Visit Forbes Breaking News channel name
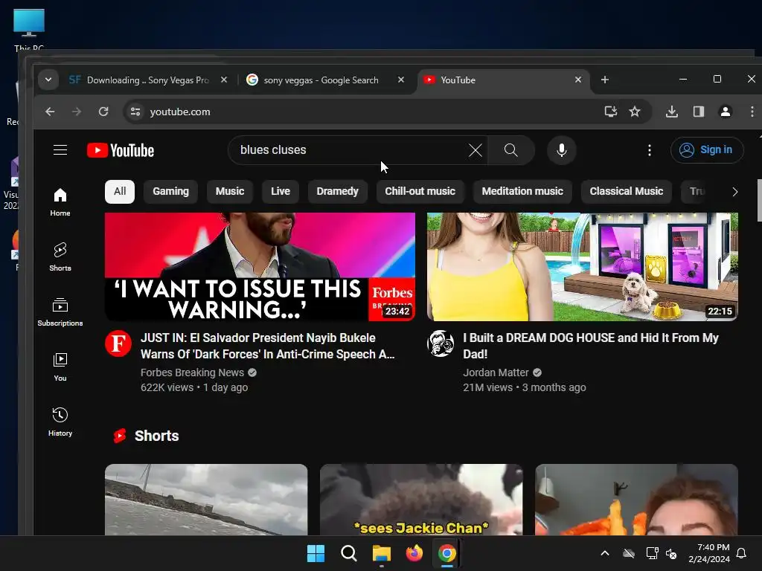Image resolution: width=762 pixels, height=571 pixels. point(193,372)
